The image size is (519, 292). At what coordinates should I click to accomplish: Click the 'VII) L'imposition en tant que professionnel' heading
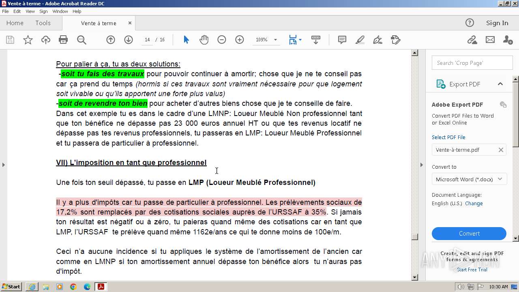coord(131,163)
